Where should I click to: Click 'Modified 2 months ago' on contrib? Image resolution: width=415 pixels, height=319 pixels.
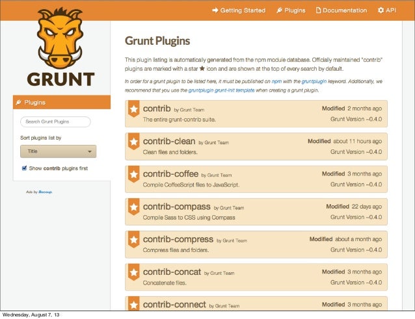352,108
